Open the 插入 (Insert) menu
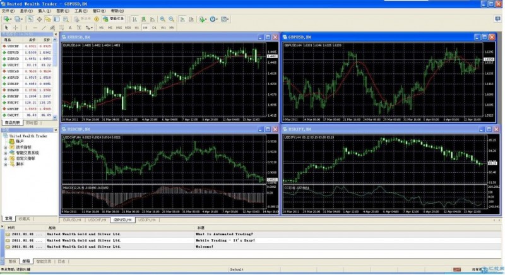 coord(44,11)
